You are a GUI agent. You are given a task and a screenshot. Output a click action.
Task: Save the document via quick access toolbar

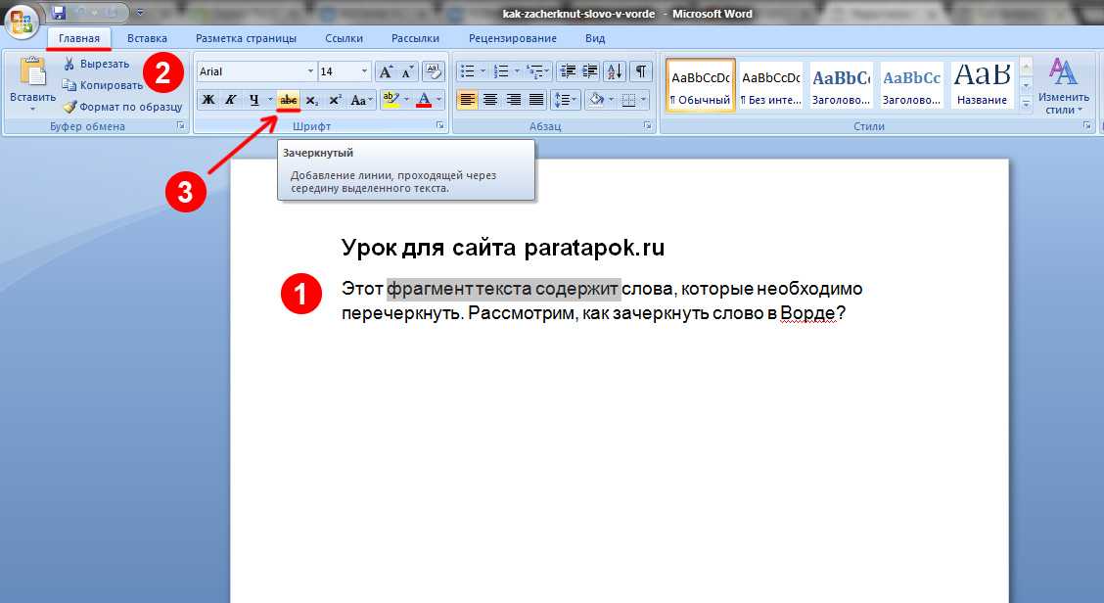pyautogui.click(x=59, y=13)
